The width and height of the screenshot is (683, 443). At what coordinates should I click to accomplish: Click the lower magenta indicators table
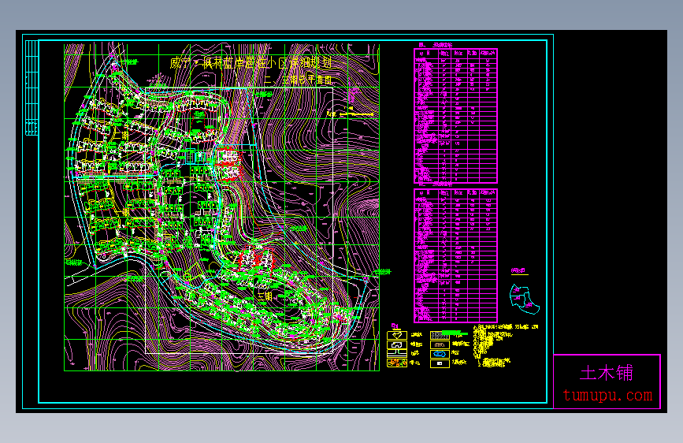[455, 255]
